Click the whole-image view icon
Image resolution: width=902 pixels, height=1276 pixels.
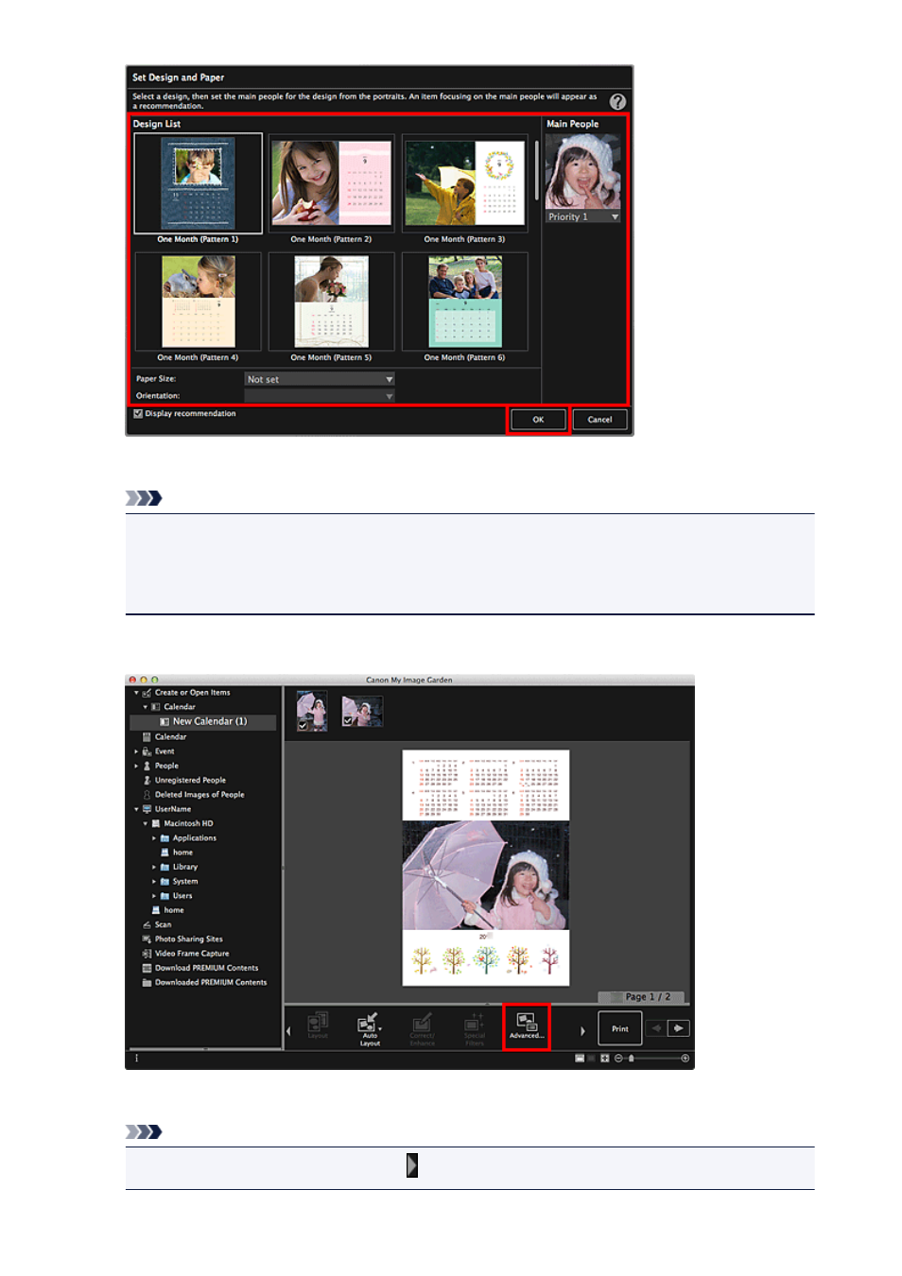pos(605,1059)
